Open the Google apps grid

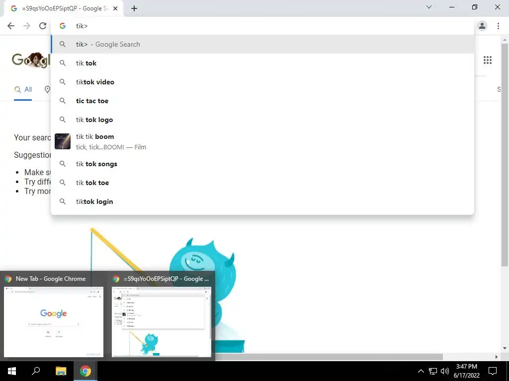(x=488, y=60)
